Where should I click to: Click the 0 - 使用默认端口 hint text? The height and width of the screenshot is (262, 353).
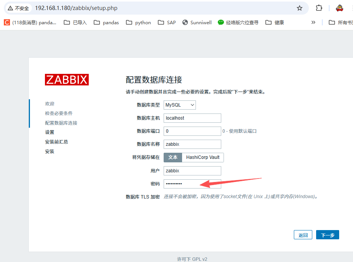click(x=240, y=131)
